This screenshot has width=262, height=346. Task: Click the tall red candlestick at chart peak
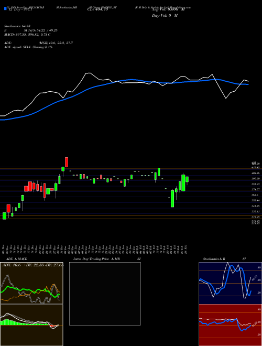[67, 162]
